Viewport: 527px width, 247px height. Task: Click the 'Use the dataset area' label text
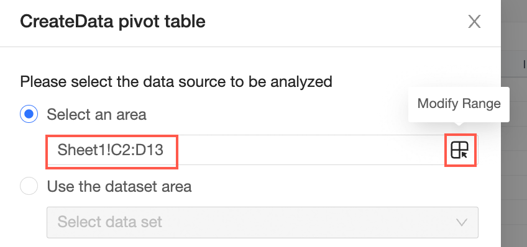point(119,186)
